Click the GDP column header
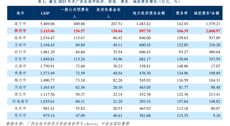 45,13
